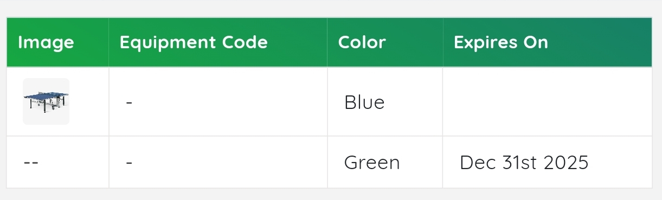Click the Image column header
This screenshot has height=200, width=662.
(46, 42)
